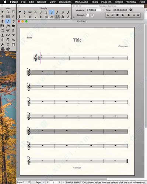
Task: Select the Tuplet tool in Simple palette
Action: (x=63, y=17)
